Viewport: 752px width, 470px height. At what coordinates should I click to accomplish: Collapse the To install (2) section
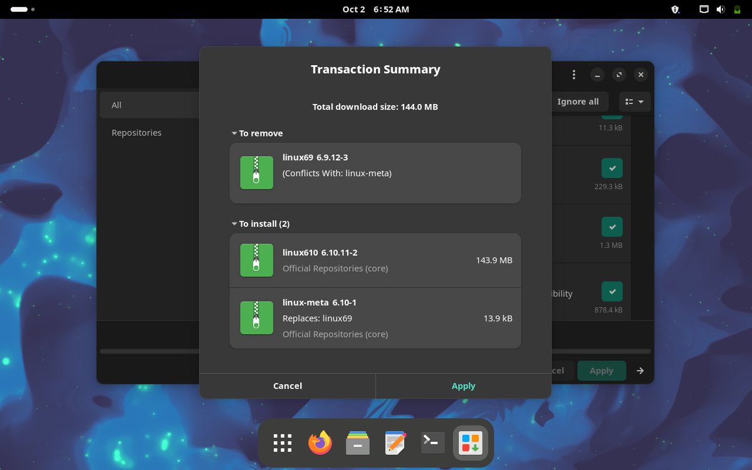coord(260,224)
